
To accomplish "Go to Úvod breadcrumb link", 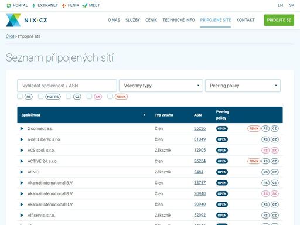I will (x=10, y=36).
